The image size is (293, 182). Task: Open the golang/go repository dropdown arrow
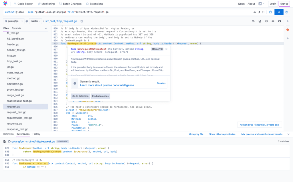22,21
